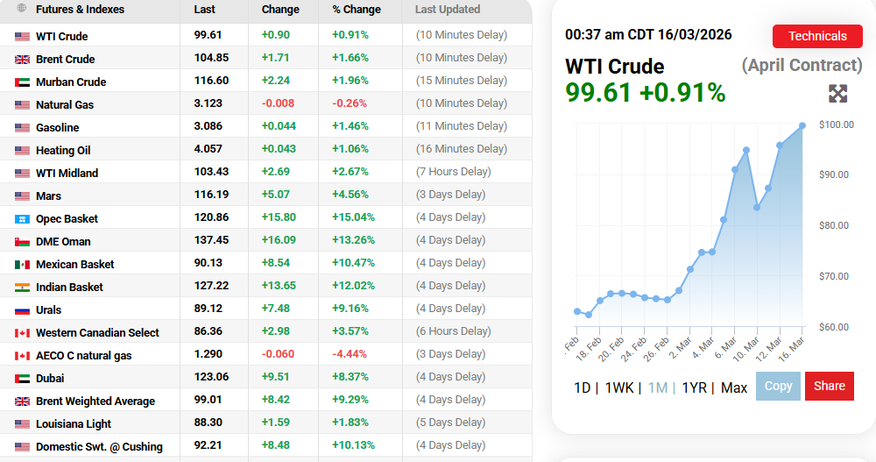The image size is (876, 462).
Task: Click the AECO percent change -4.44%
Action: point(350,354)
